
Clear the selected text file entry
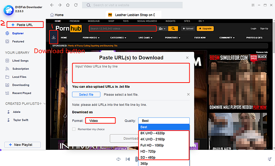pyautogui.click(x=188, y=94)
